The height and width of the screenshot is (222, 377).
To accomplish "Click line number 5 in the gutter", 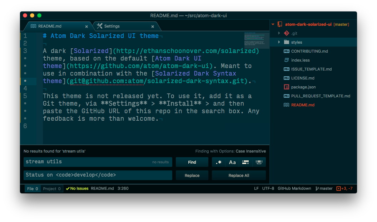I will 25,96.
